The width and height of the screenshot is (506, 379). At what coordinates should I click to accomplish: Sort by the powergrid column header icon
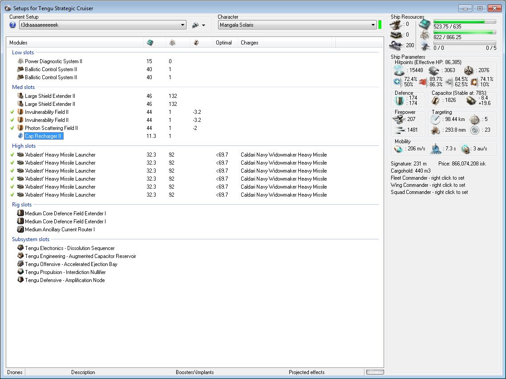coord(172,43)
